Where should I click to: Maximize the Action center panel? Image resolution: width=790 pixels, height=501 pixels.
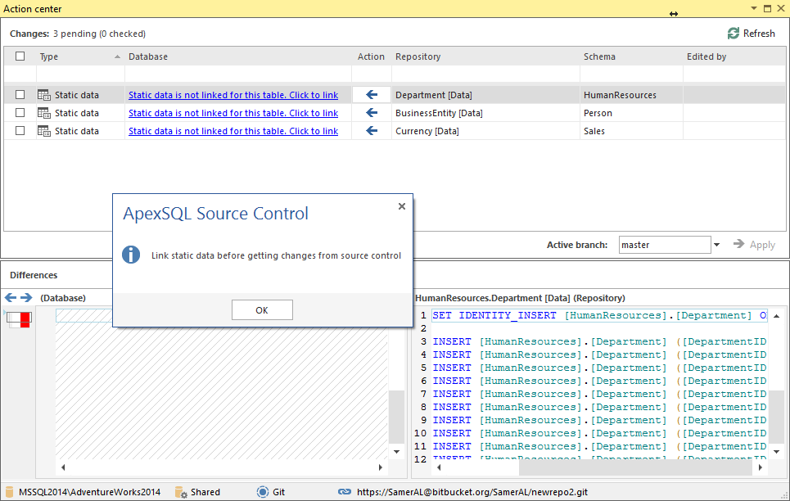[767, 8]
